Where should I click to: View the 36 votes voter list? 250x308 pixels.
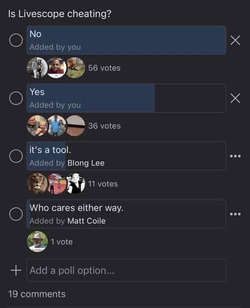click(x=104, y=126)
